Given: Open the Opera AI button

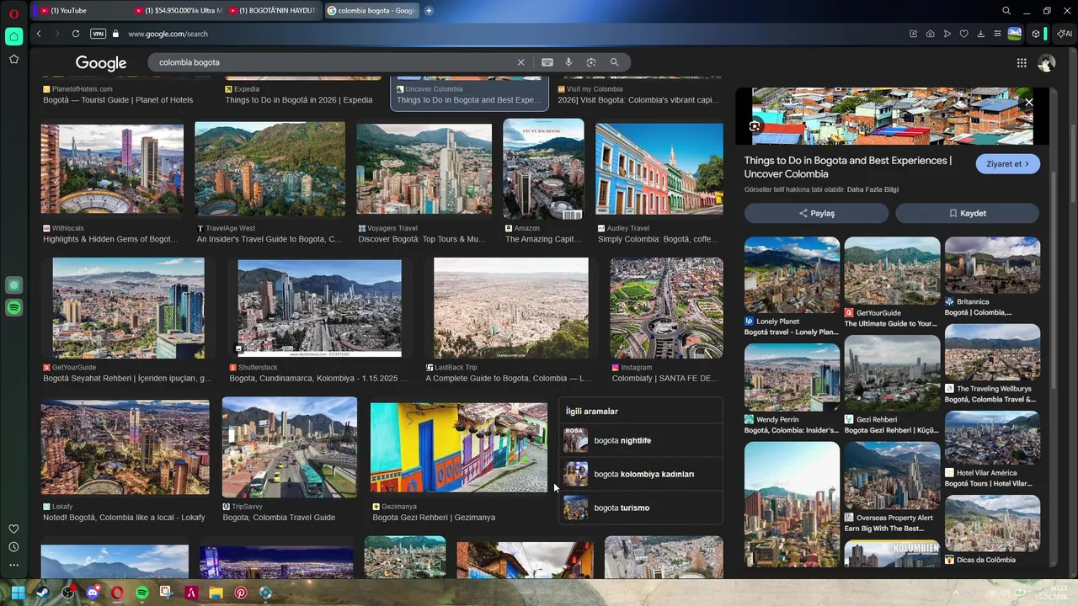Looking at the screenshot, I should [x=1065, y=34].
